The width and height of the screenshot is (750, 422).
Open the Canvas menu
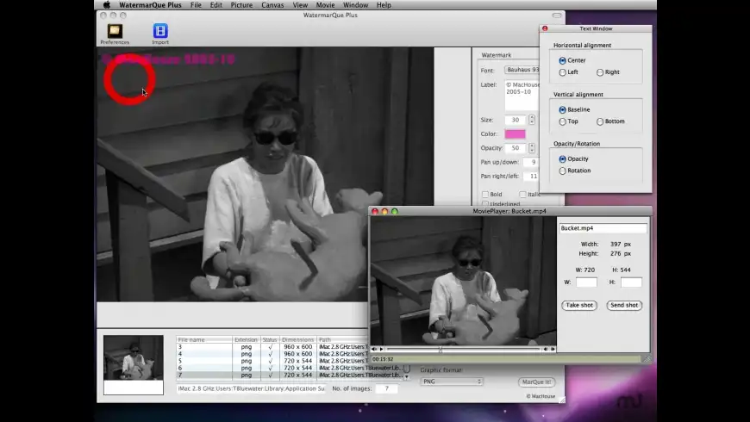(x=272, y=5)
